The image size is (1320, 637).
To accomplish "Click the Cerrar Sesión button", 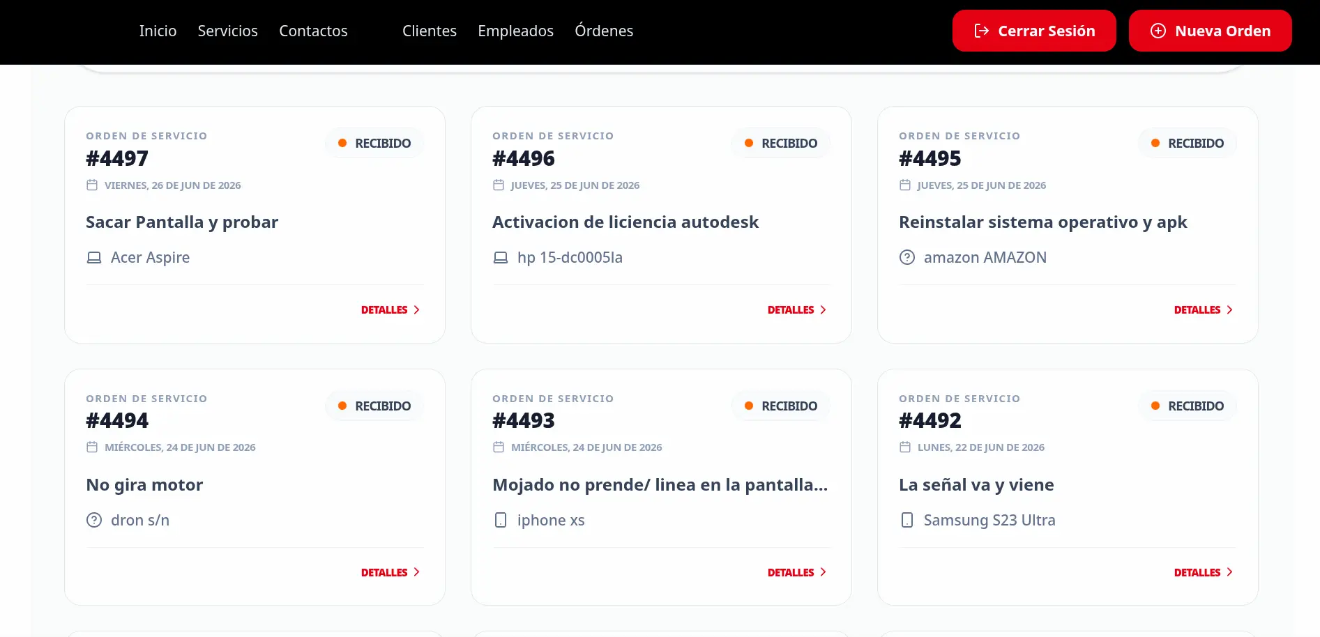I will tap(1034, 31).
